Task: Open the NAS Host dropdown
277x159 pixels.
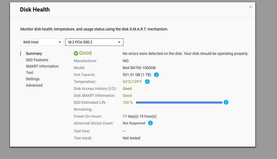Action: point(42,42)
